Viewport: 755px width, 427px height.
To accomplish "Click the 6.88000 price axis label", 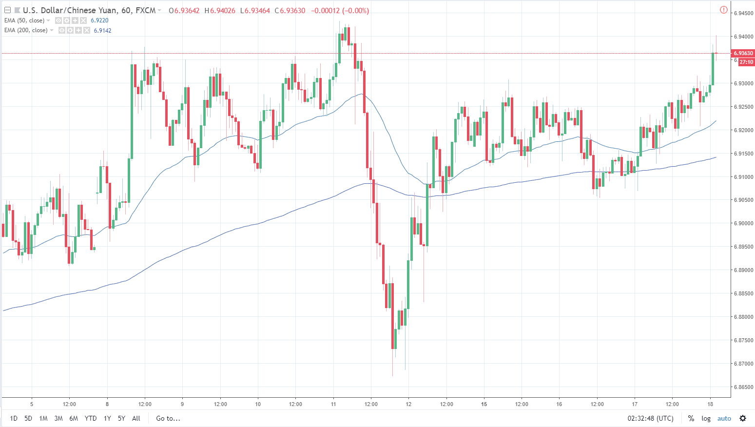I will coord(743,317).
